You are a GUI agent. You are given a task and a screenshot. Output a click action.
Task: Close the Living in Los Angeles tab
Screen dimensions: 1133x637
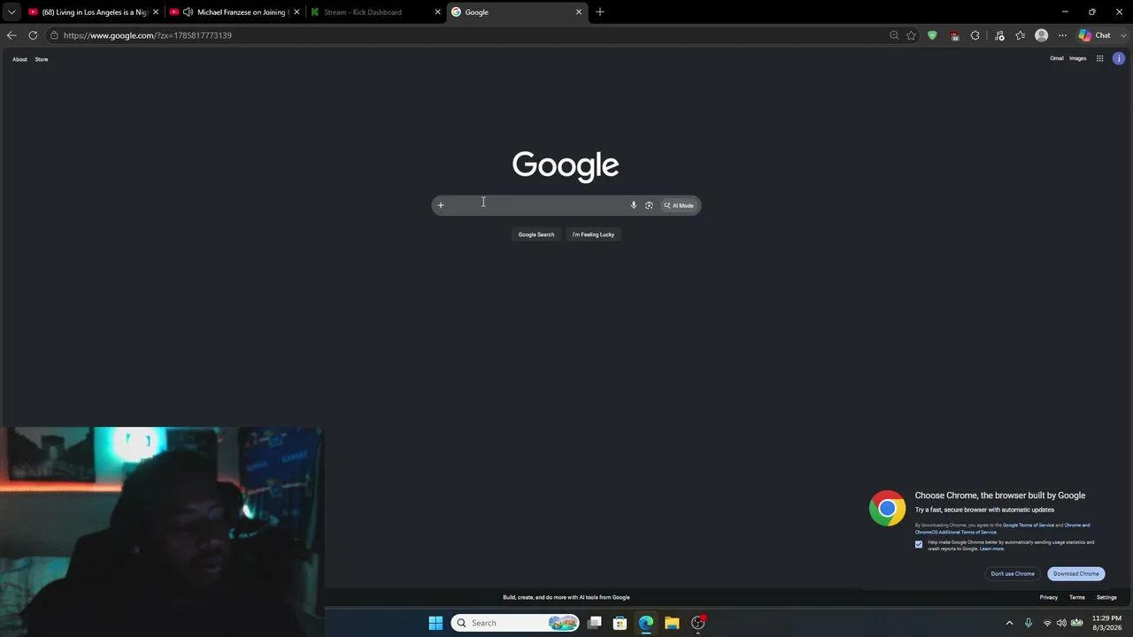click(x=156, y=12)
